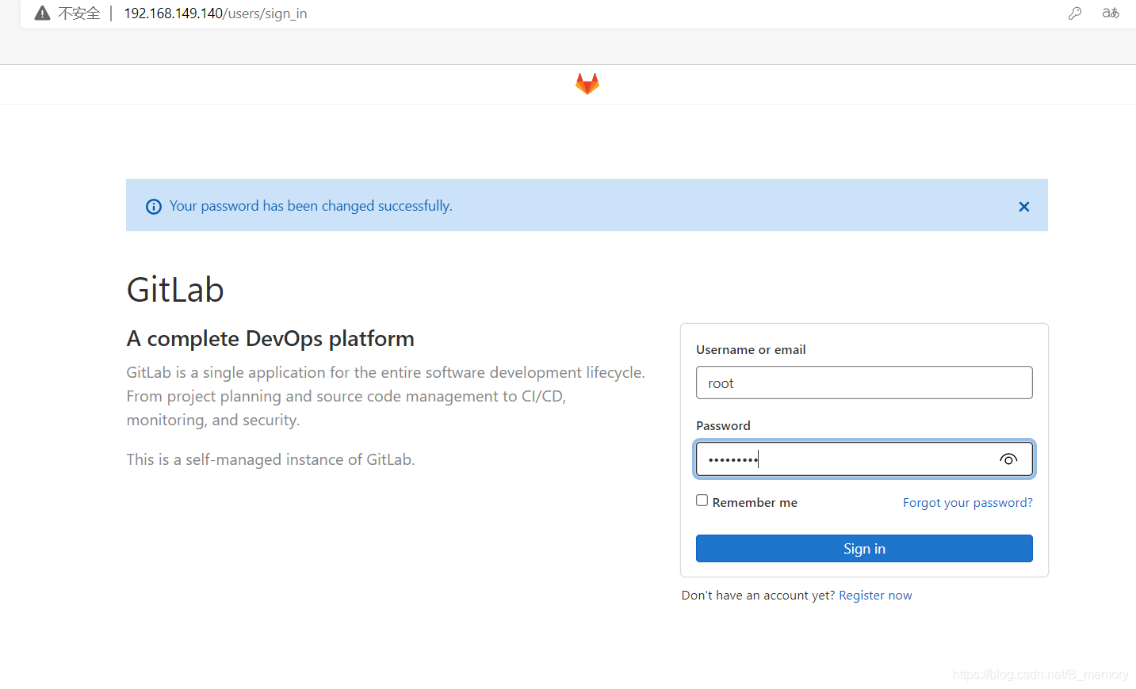Check the Remember me checkbox
Image resolution: width=1136 pixels, height=689 pixels.
[702, 501]
